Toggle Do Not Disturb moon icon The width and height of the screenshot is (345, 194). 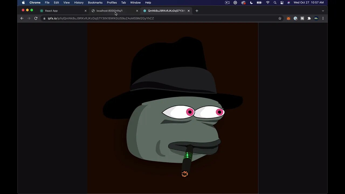(x=251, y=2)
